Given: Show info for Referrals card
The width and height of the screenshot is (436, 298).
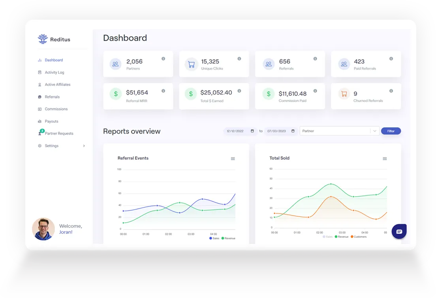Looking at the screenshot, I should coord(315,59).
